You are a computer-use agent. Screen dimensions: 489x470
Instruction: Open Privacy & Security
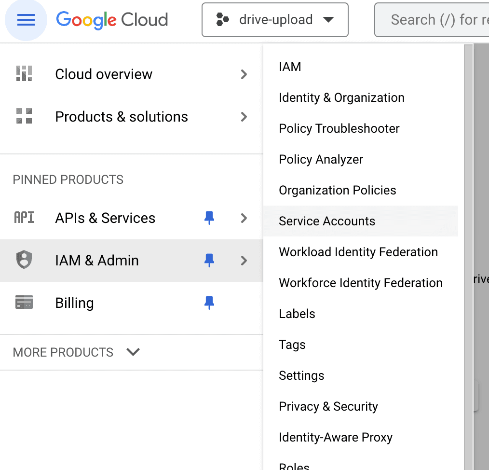point(361,406)
